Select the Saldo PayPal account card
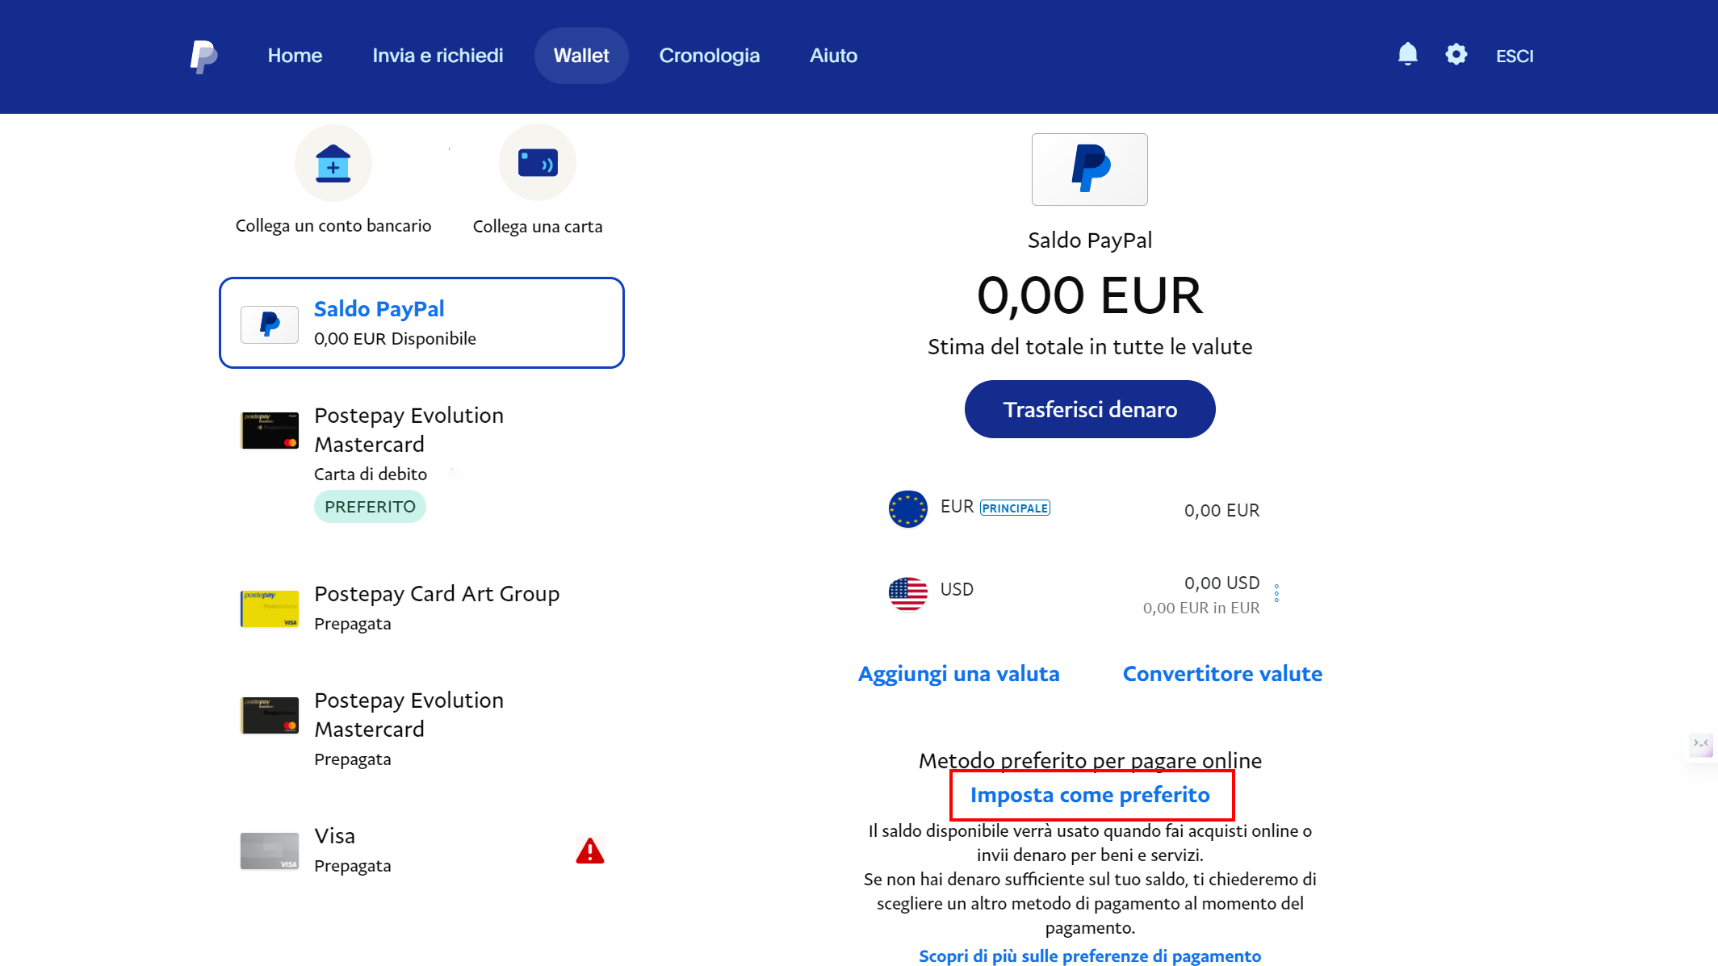The height and width of the screenshot is (966, 1718). [x=421, y=322]
